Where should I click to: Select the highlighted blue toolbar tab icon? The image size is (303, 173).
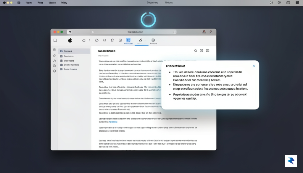(128, 41)
